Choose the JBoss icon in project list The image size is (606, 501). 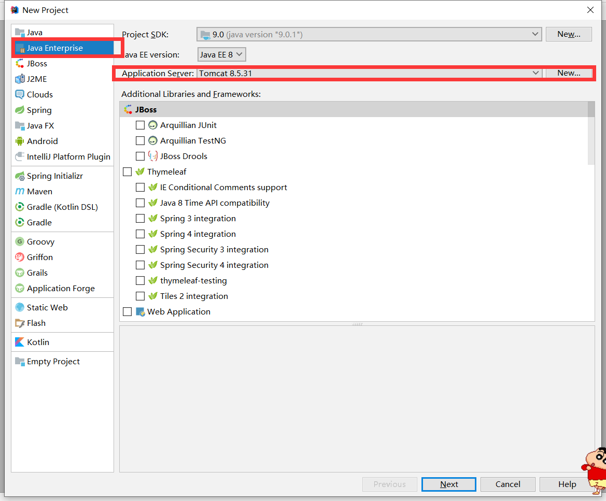click(x=20, y=63)
